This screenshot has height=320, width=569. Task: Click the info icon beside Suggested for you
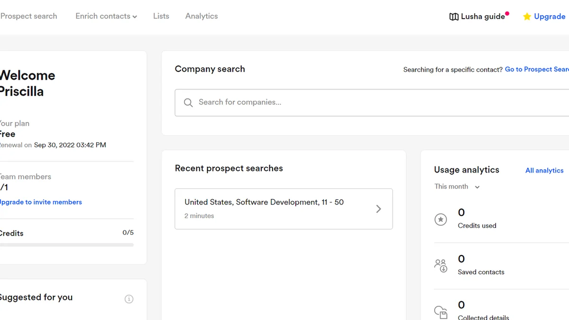tap(129, 299)
